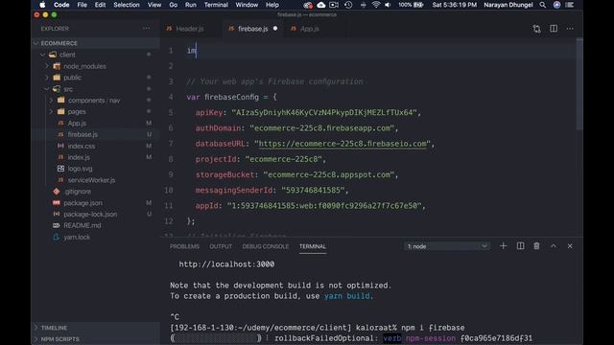Switch to the DEBUG CONSOLE tab
The image size is (614, 345).
[265, 246]
